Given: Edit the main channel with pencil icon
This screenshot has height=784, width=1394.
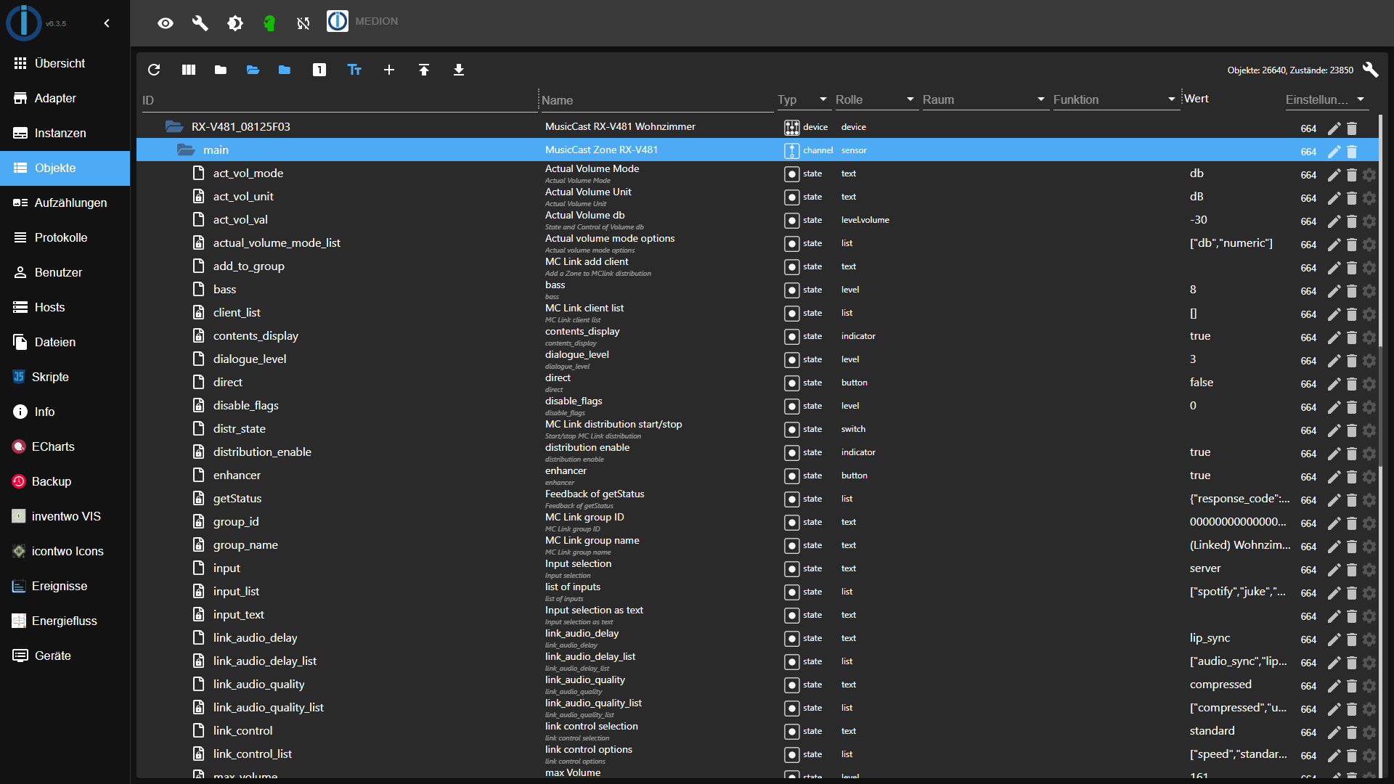Looking at the screenshot, I should click(1334, 152).
